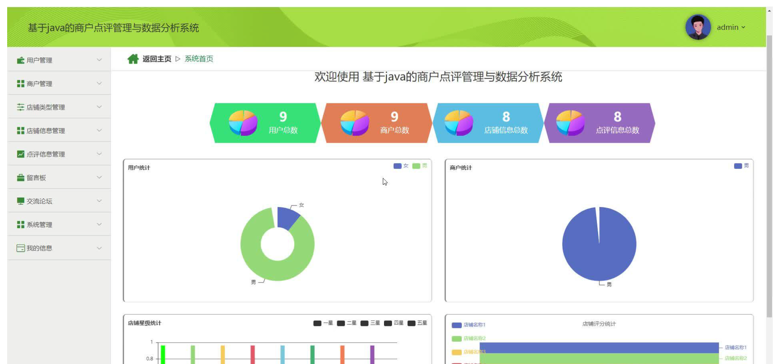Click the 店铺星级统计 chart title

point(144,323)
